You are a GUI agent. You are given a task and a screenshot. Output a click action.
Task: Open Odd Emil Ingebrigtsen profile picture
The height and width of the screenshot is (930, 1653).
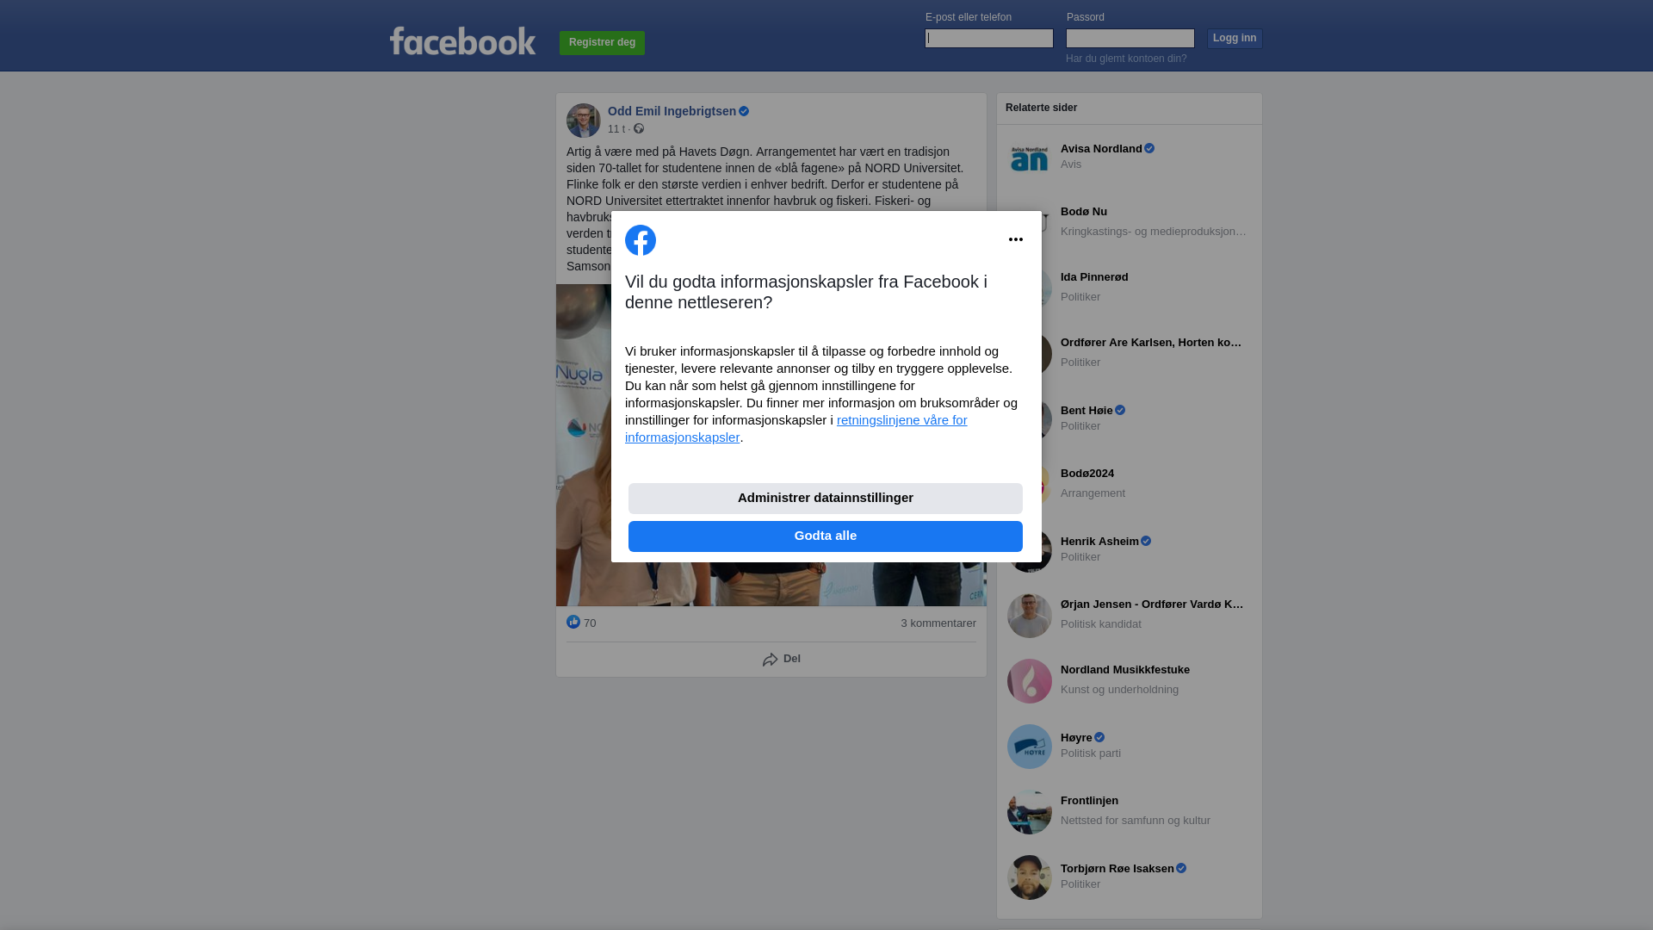584,121
